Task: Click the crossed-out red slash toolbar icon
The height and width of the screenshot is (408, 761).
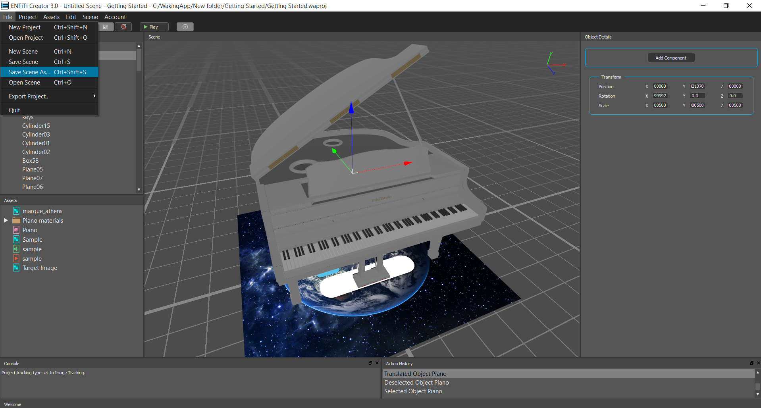Action: click(123, 27)
